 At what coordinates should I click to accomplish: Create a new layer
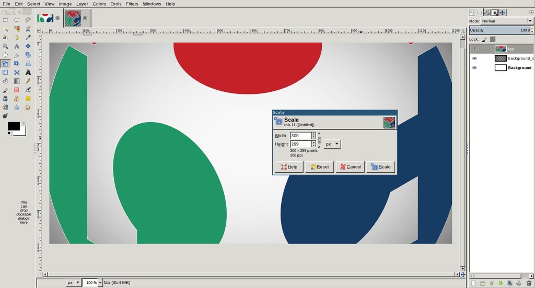[x=473, y=283]
